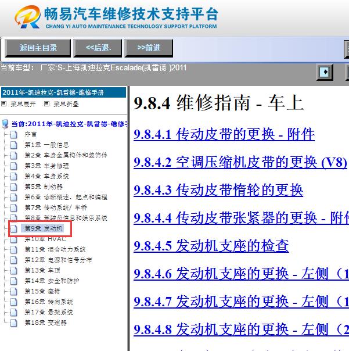Open 第2章 车身金属构件和装饰件

pos(66,155)
